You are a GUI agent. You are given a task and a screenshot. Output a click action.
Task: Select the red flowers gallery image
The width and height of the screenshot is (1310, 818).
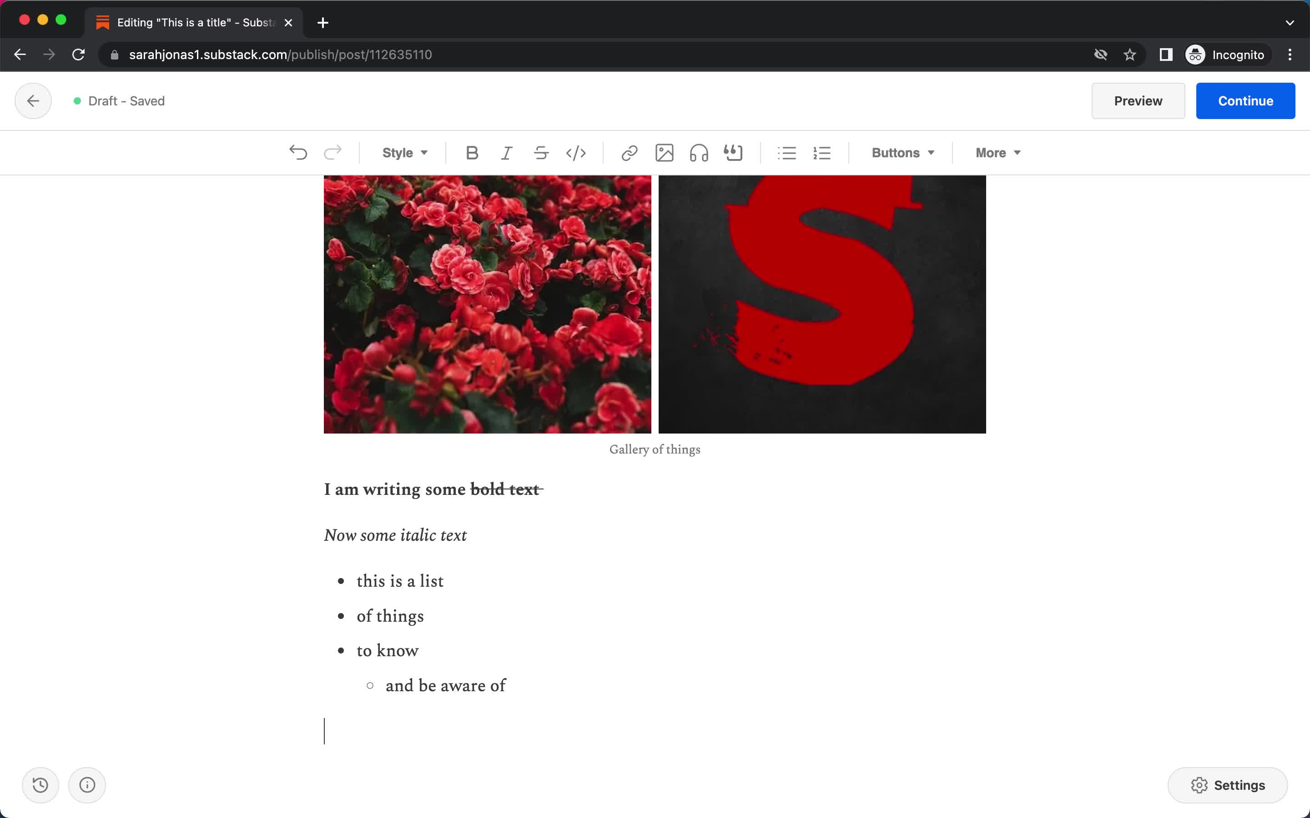pos(487,304)
